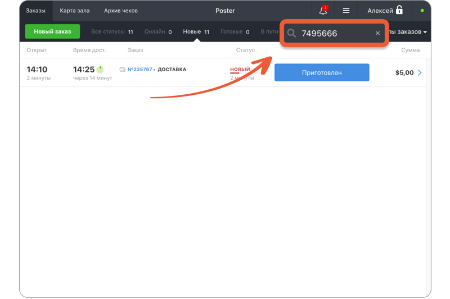Click the Сумма column header
Viewport: 450px width, 299px height.
pyautogui.click(x=411, y=50)
